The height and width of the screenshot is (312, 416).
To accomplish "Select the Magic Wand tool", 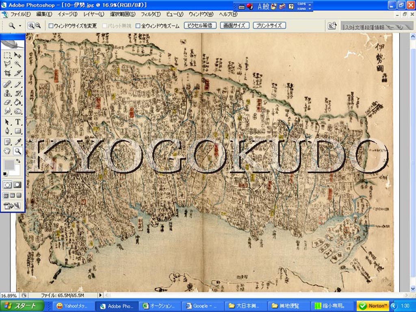I will (17, 64).
